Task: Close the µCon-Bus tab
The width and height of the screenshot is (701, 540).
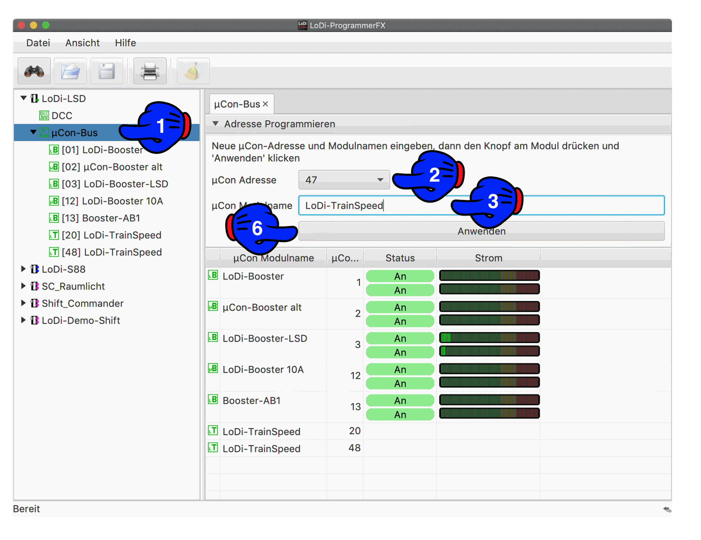Action: [265, 104]
